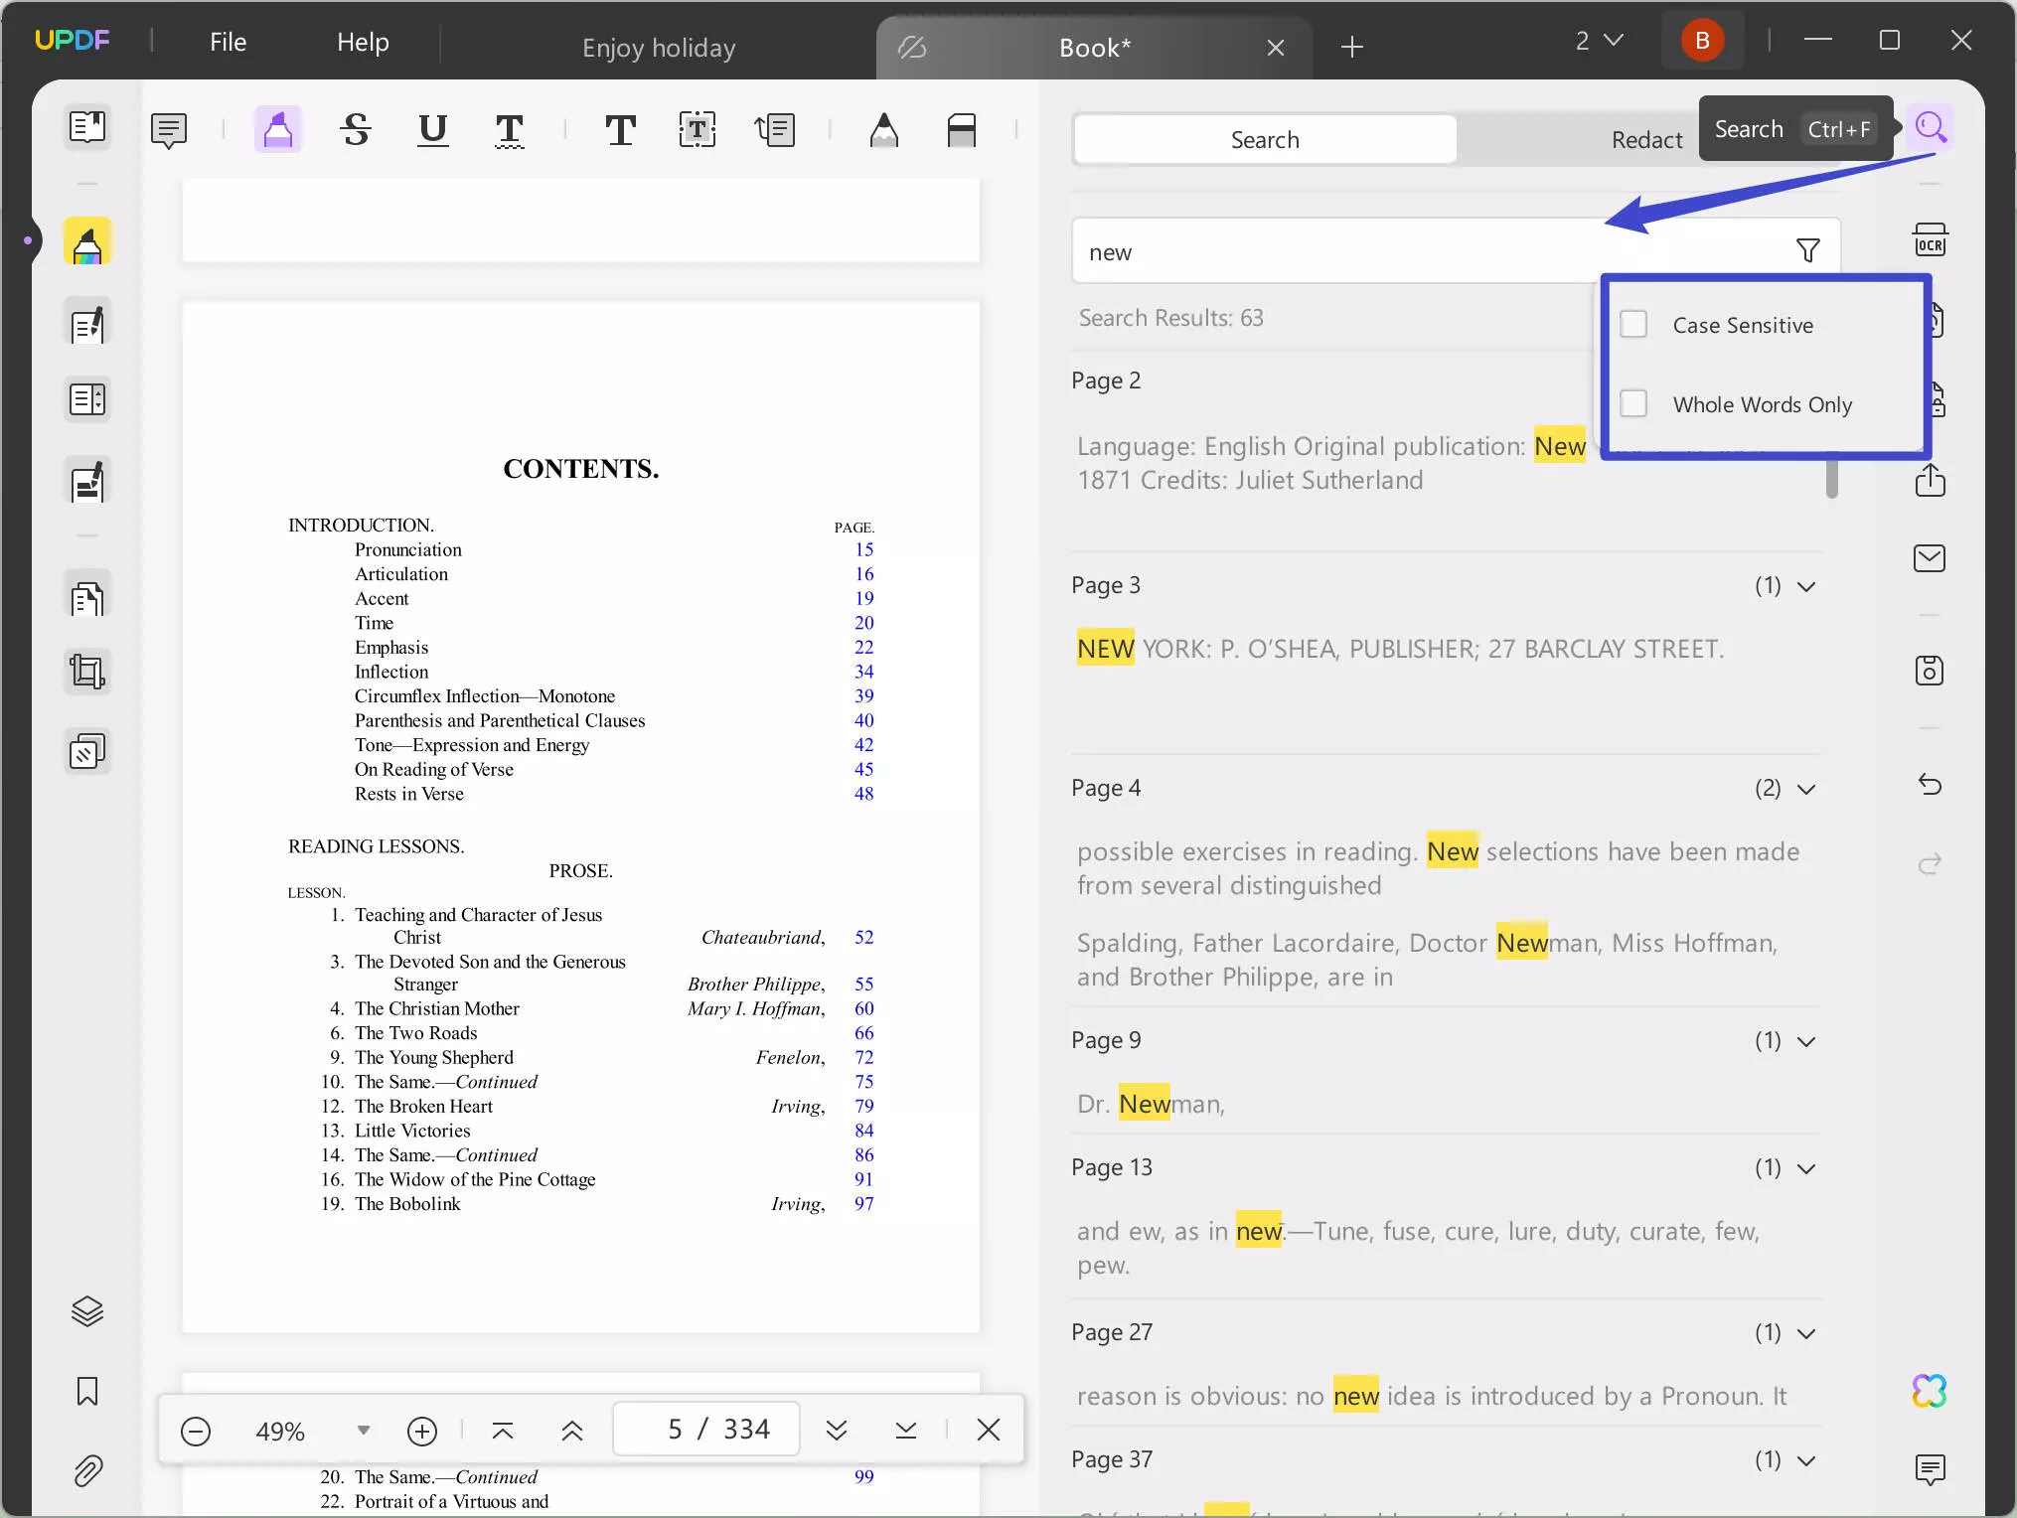Go to the first page
Viewport: 2017px width, 1518px height.
(503, 1431)
